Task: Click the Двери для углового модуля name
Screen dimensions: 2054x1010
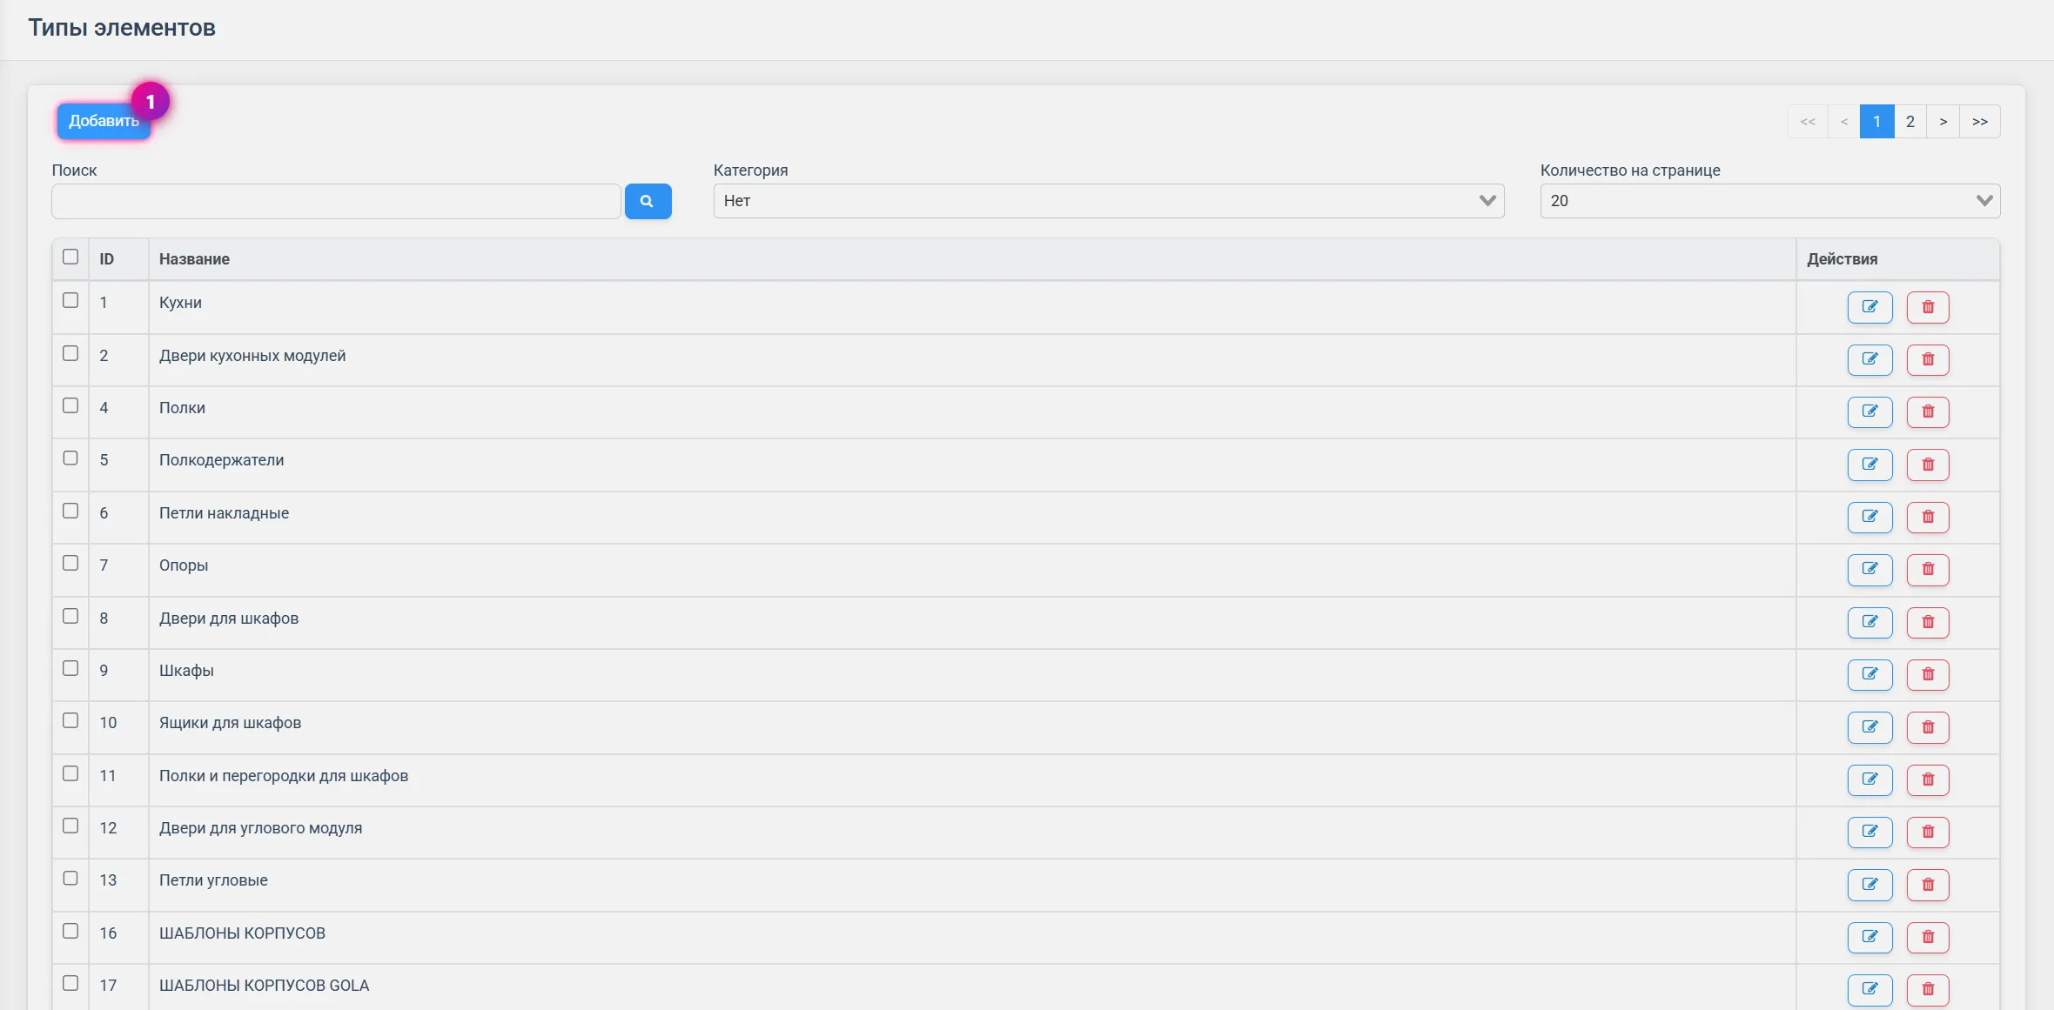Action: point(260,828)
